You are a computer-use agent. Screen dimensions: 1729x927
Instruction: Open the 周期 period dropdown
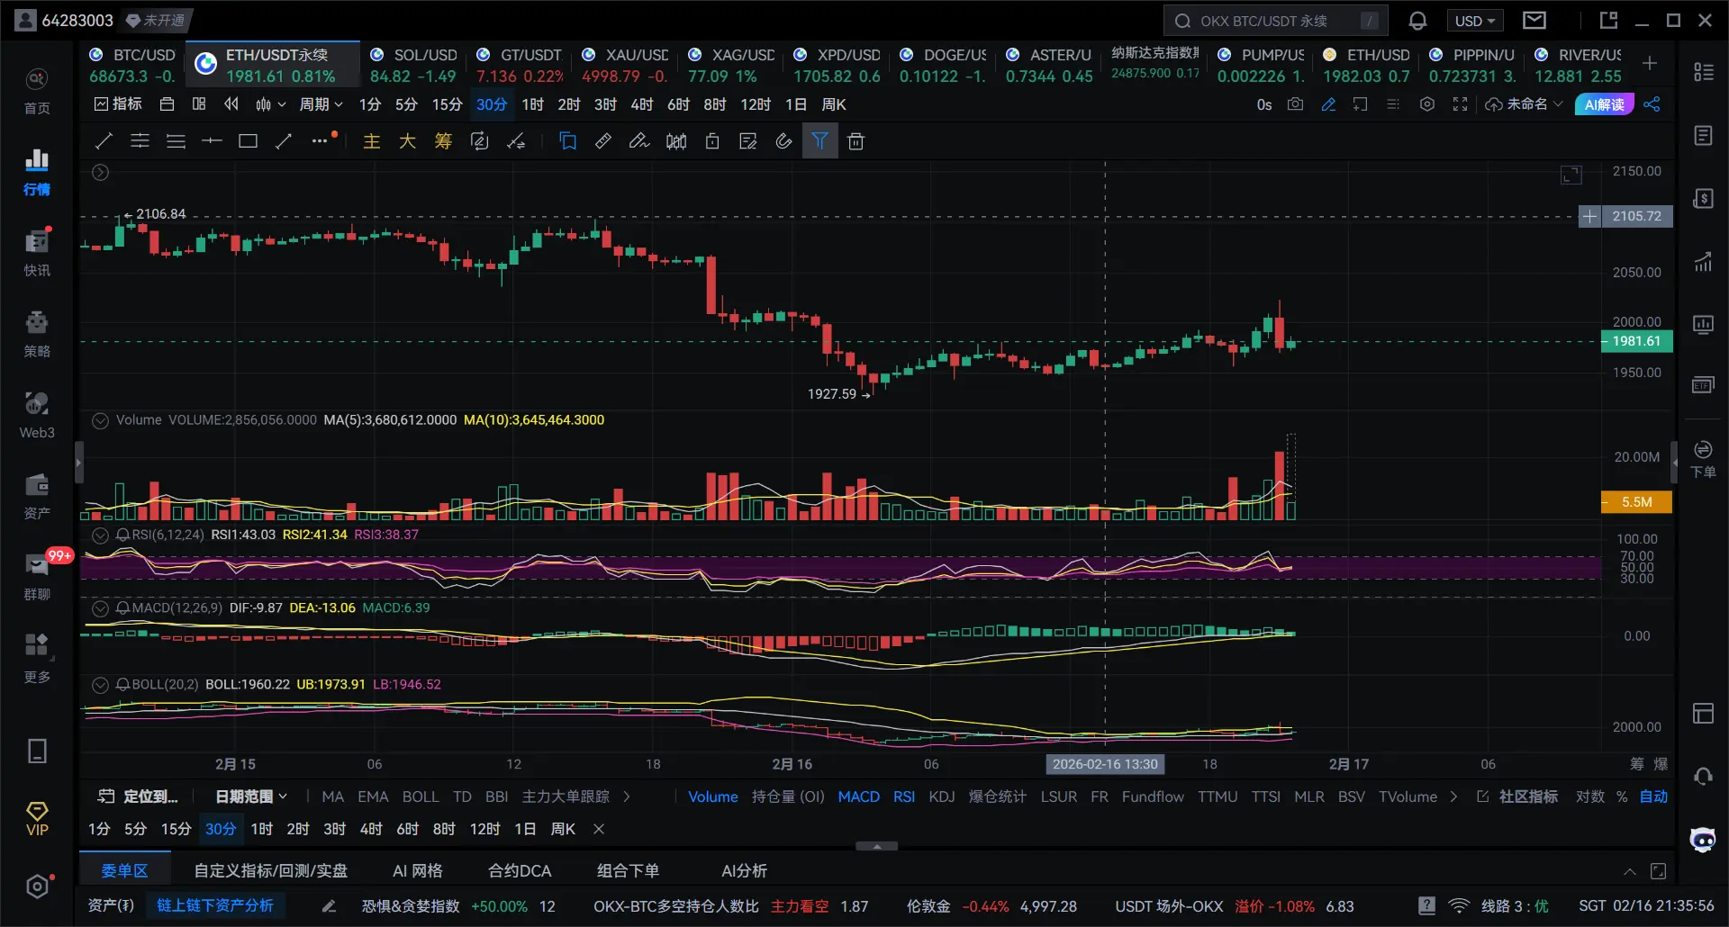(x=321, y=104)
